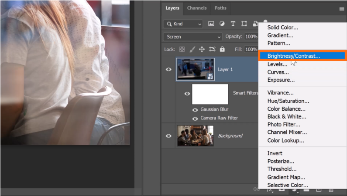Click the lock position move icon
The height and width of the screenshot is (196, 347).
pos(202,49)
